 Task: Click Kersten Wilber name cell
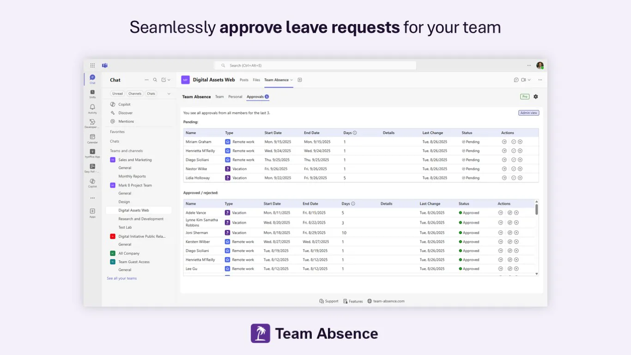[198, 242]
